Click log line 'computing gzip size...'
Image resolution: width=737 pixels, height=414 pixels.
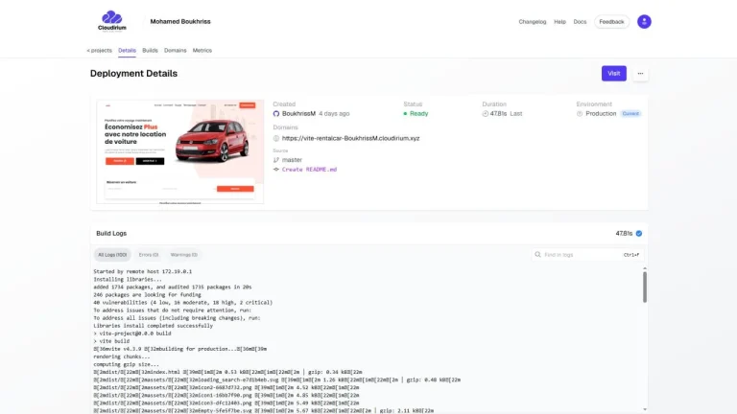(126, 364)
